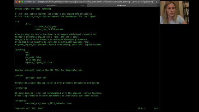Click the cursor position indicator '36,0-1'
The image size is (199, 112).
(141, 109)
